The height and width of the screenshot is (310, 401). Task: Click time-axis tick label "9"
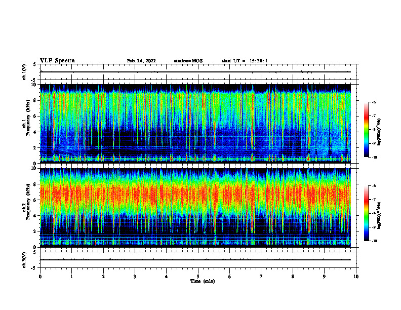324,277
